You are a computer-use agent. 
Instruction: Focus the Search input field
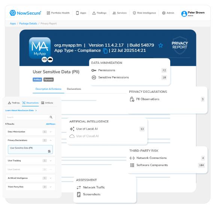30,117
